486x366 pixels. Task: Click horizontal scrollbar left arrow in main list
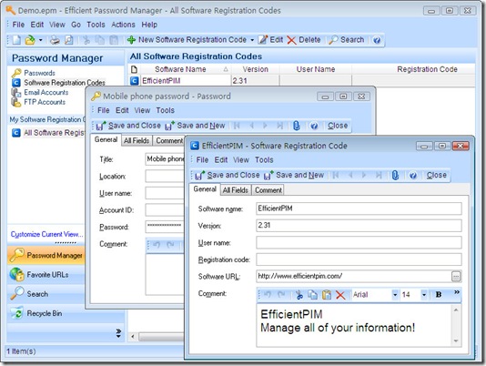133,336
